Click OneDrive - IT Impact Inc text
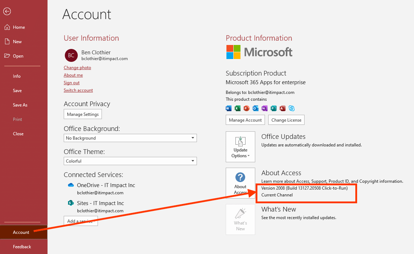 [106, 185]
